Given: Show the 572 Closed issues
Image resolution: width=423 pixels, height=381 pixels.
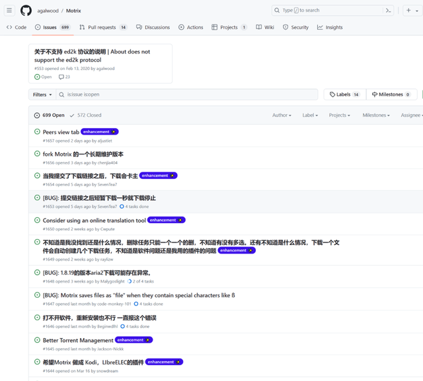Looking at the screenshot, I should coord(85,116).
